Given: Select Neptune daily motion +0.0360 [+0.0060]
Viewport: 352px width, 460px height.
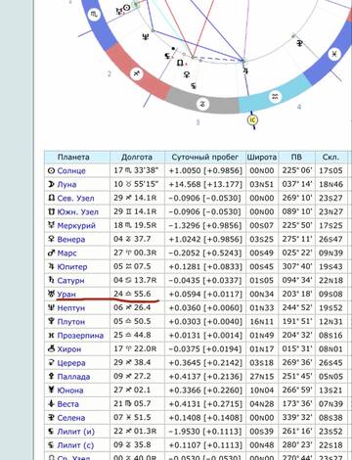Looking at the screenshot, I should (x=205, y=307).
